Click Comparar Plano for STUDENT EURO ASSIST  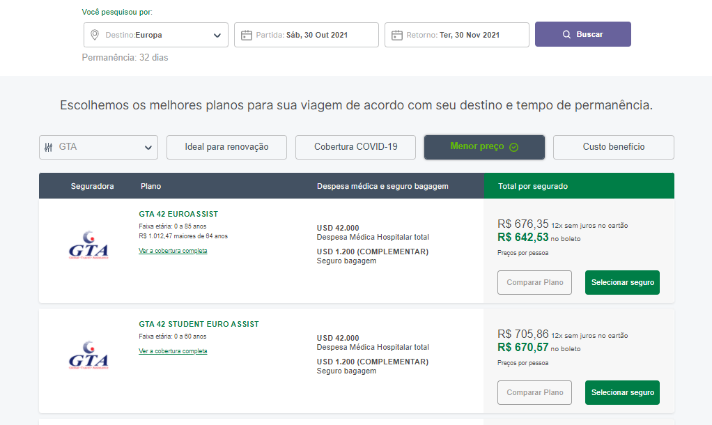(x=534, y=393)
